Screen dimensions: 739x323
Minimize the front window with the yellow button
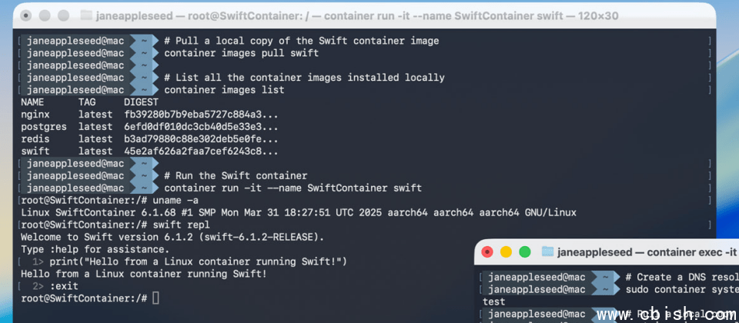506,252
